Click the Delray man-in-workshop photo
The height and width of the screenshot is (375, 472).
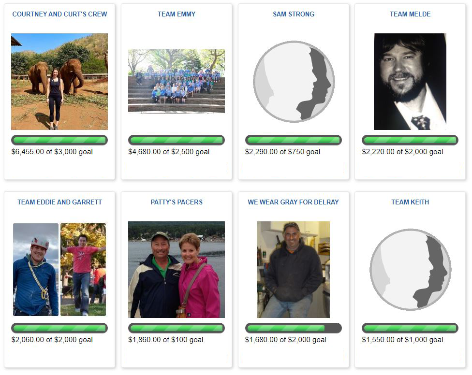[293, 270]
